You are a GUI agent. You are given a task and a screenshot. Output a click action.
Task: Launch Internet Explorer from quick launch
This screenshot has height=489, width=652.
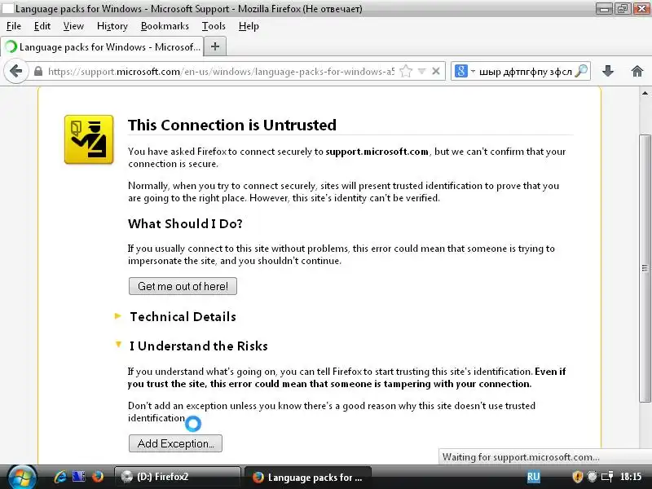tap(59, 477)
